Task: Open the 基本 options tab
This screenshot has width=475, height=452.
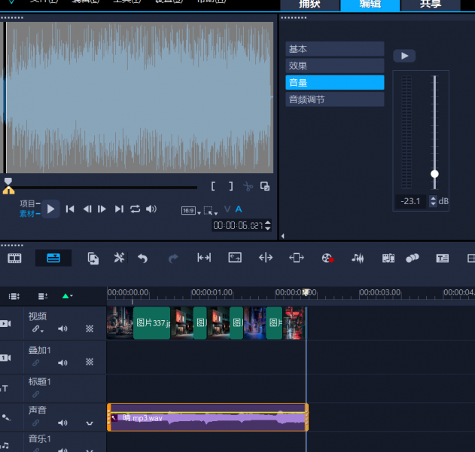Action: pyautogui.click(x=335, y=49)
